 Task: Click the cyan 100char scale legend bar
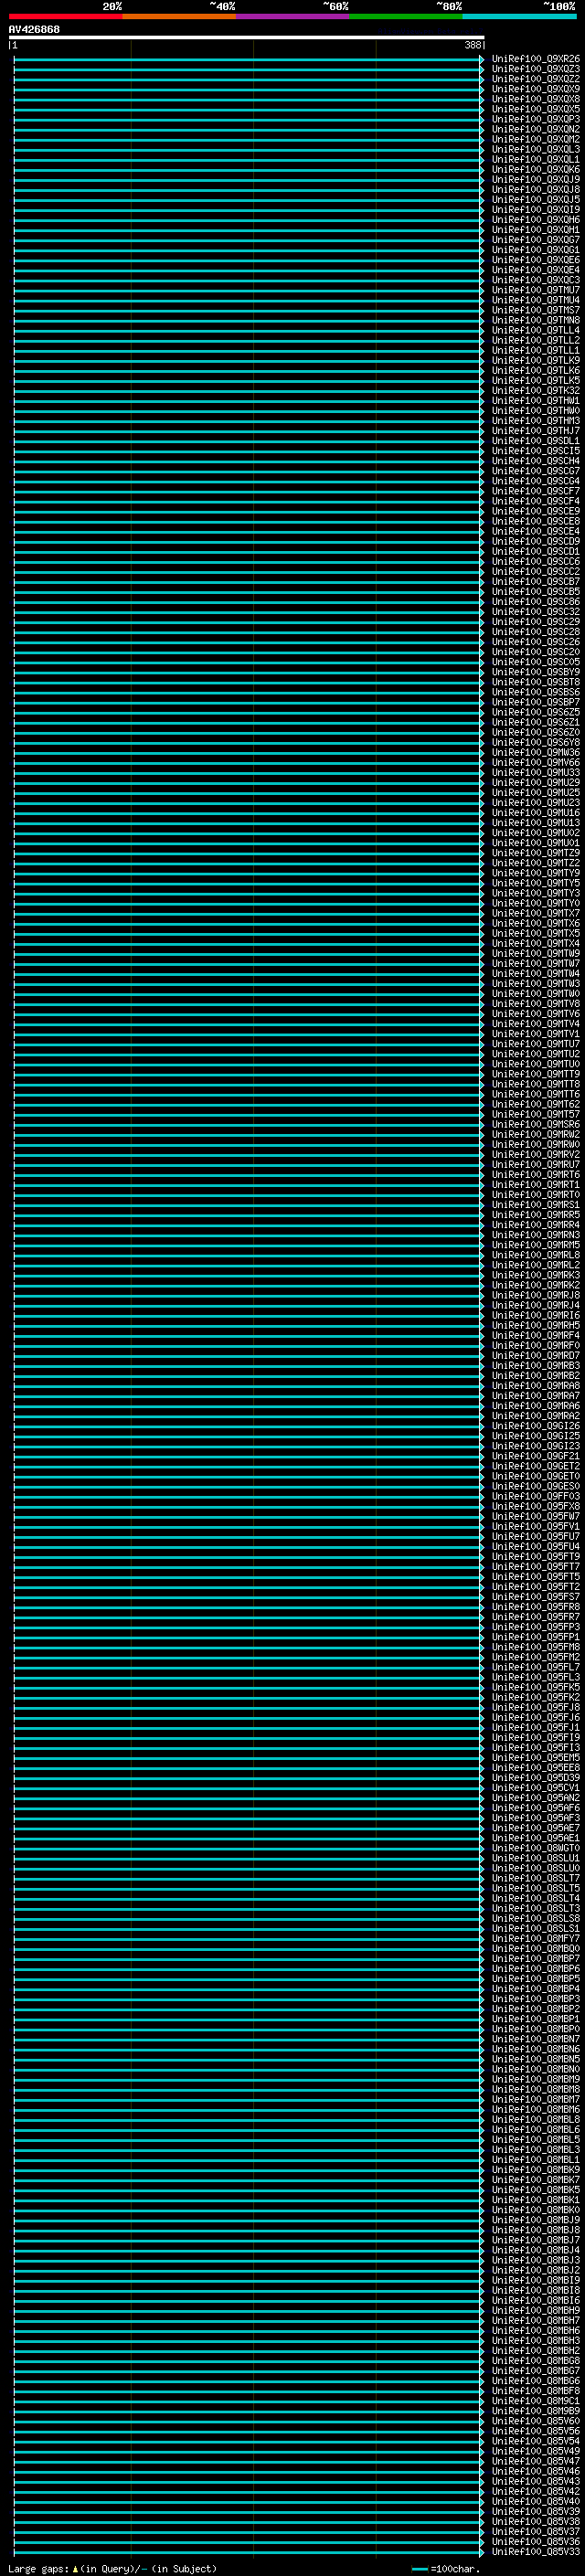420,2569
